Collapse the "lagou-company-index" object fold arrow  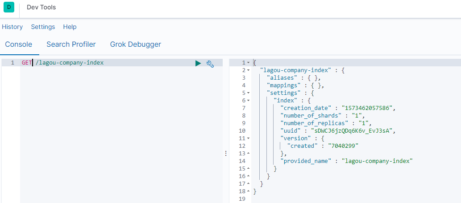point(248,70)
